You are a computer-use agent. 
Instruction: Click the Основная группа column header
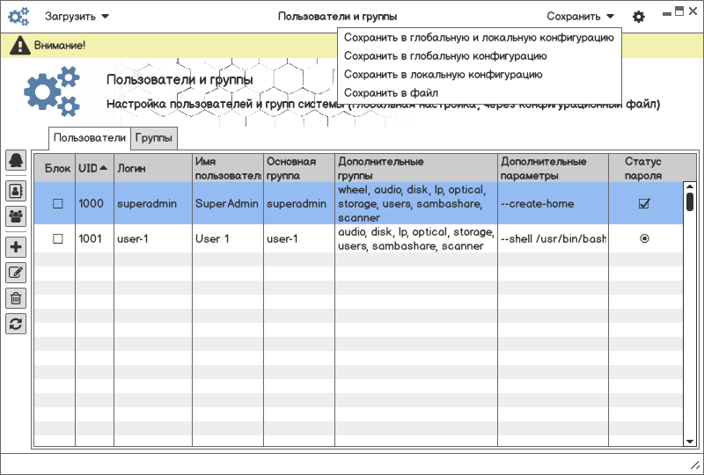click(x=299, y=168)
